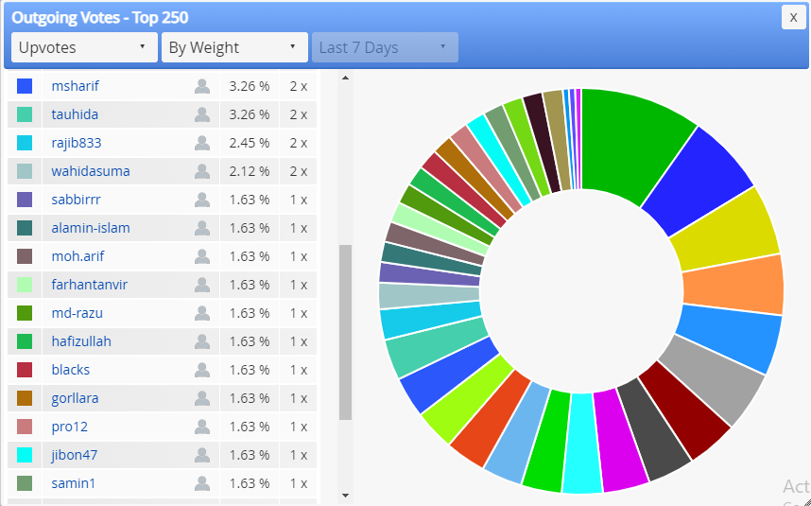Click the profile icon next to msharif
811x506 pixels.
click(202, 86)
